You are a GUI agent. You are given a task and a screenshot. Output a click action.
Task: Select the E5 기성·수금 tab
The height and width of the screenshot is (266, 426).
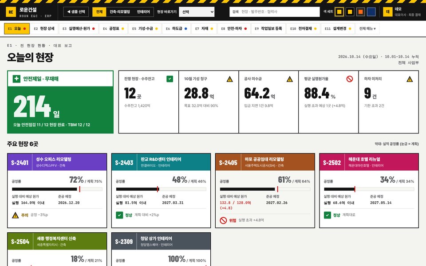[145, 28]
